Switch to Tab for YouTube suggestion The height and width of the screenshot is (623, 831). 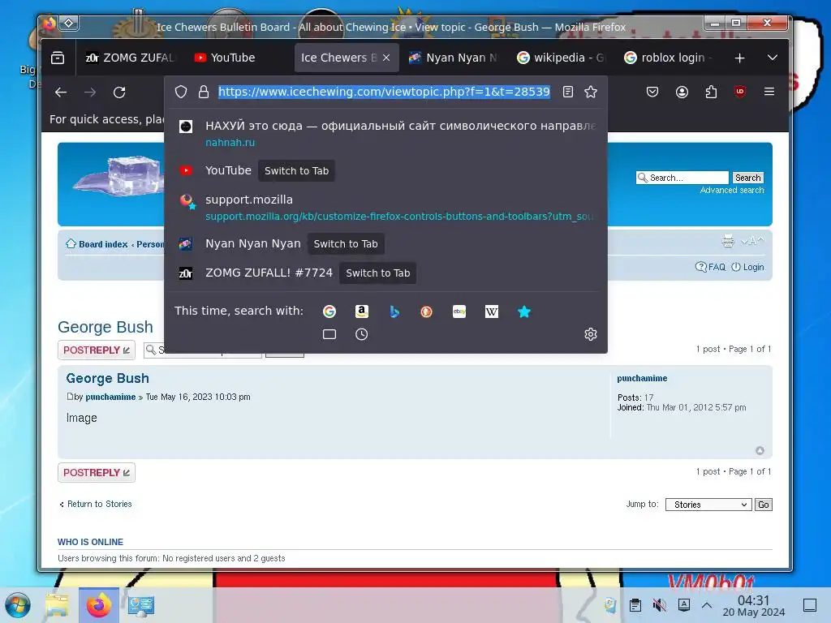[296, 170]
